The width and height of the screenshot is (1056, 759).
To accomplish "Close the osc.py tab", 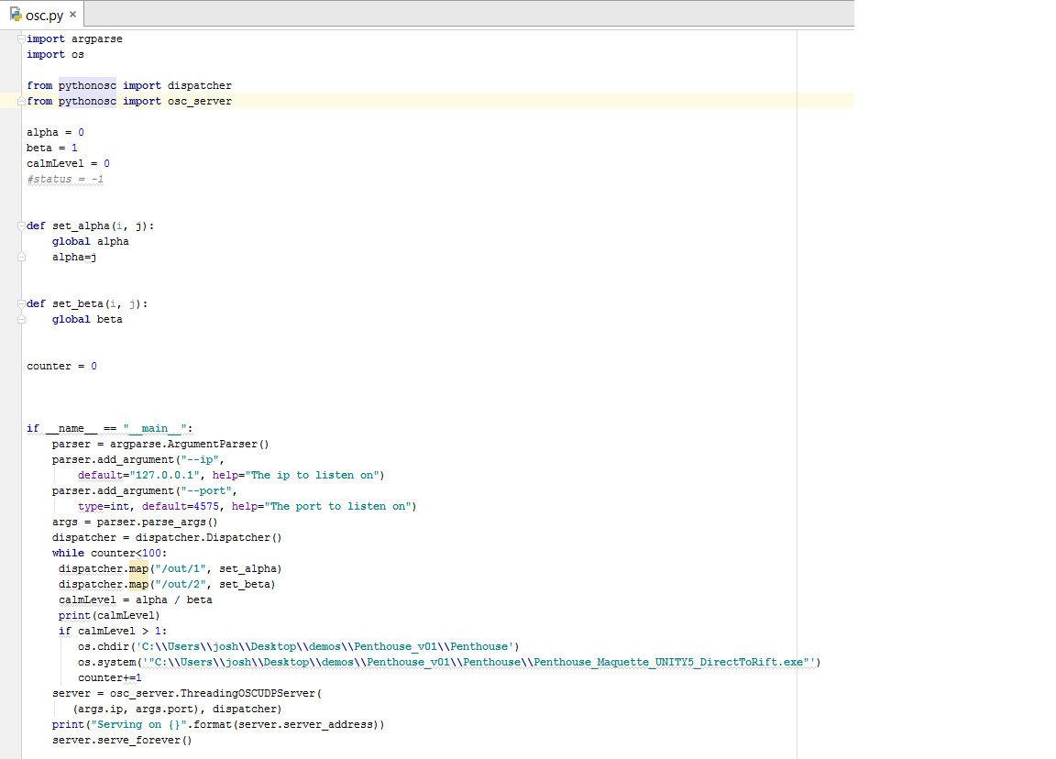I will click(x=72, y=14).
